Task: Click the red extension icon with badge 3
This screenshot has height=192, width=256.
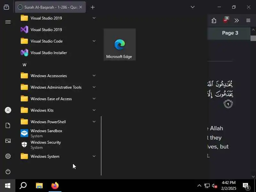Action: [x=226, y=20]
